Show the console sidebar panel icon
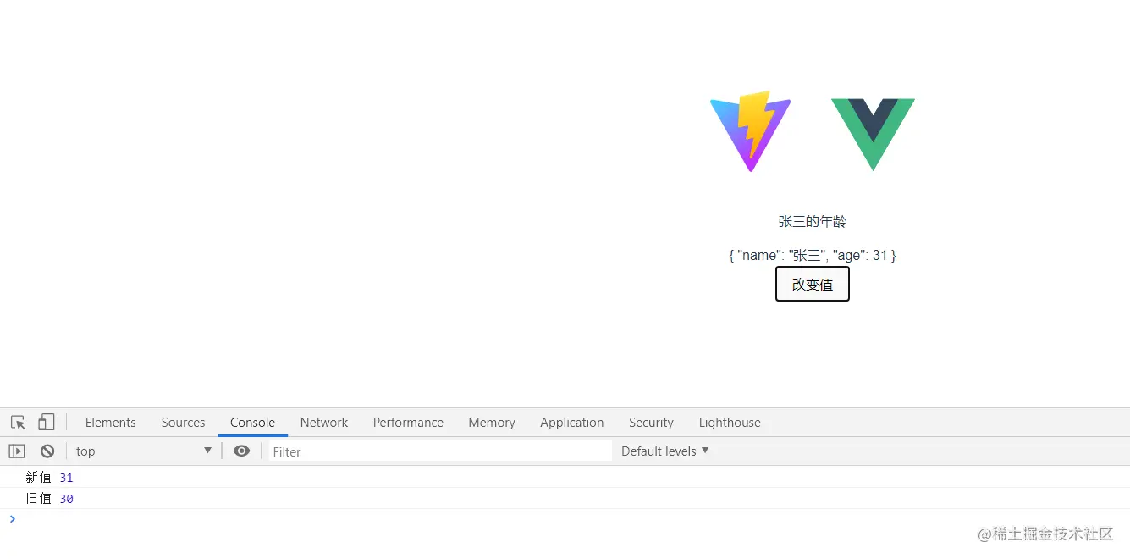 pyautogui.click(x=17, y=451)
